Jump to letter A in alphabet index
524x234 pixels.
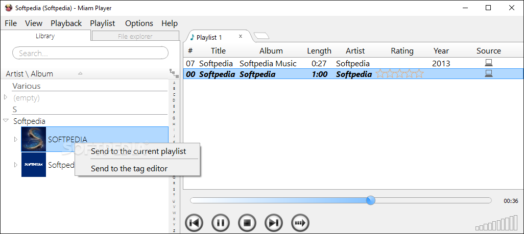point(174,83)
